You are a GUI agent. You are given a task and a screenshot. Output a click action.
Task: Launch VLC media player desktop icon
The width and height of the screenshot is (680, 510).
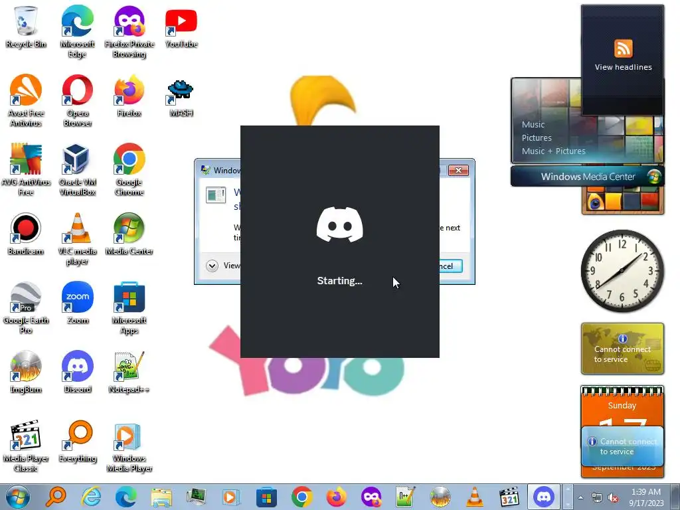click(77, 238)
